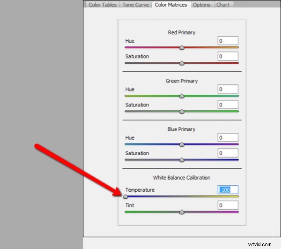Click the Temperature slider handle at far left
The width and height of the screenshot is (281, 249).
[126, 196]
